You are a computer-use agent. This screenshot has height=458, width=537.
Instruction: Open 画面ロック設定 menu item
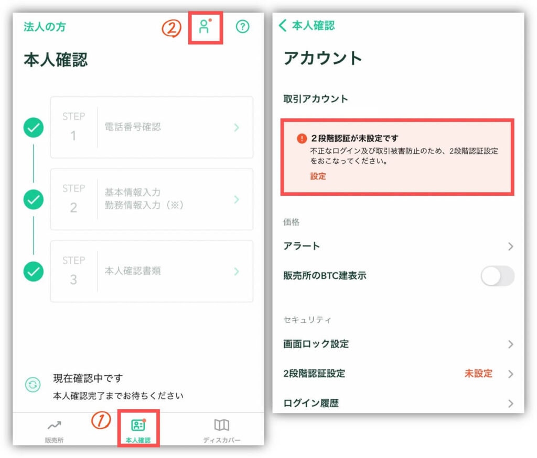(x=399, y=344)
